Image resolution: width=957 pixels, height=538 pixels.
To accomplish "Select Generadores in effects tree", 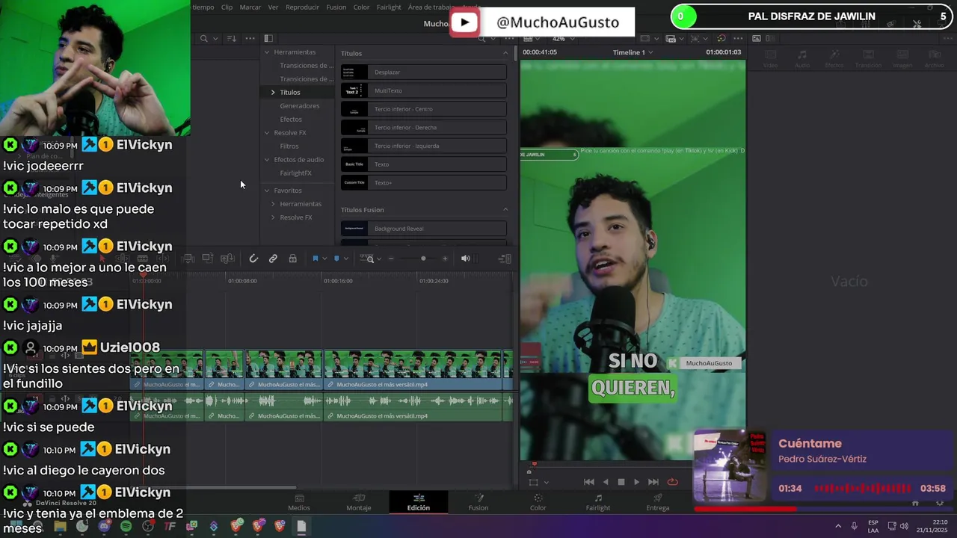I will 300,106.
